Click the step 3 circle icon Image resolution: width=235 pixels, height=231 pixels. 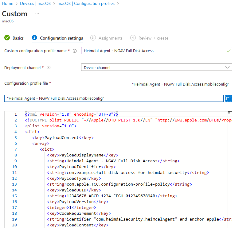point(93,38)
